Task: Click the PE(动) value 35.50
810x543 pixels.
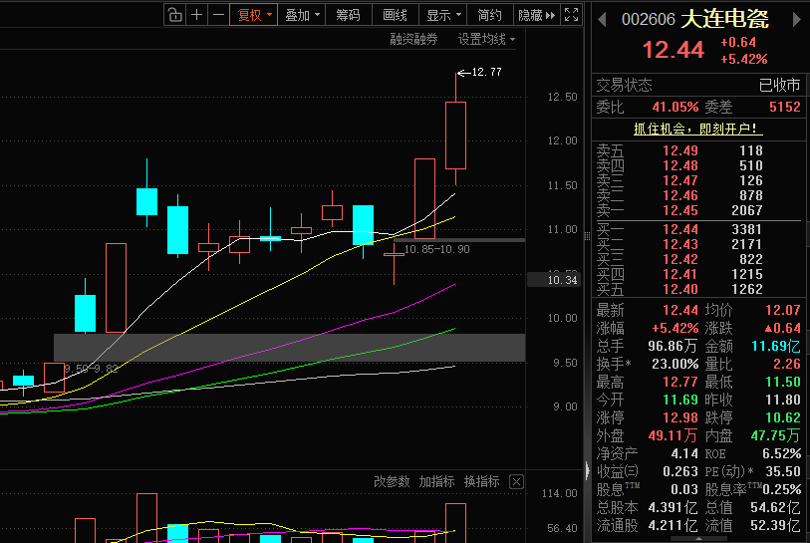Action: click(x=783, y=471)
